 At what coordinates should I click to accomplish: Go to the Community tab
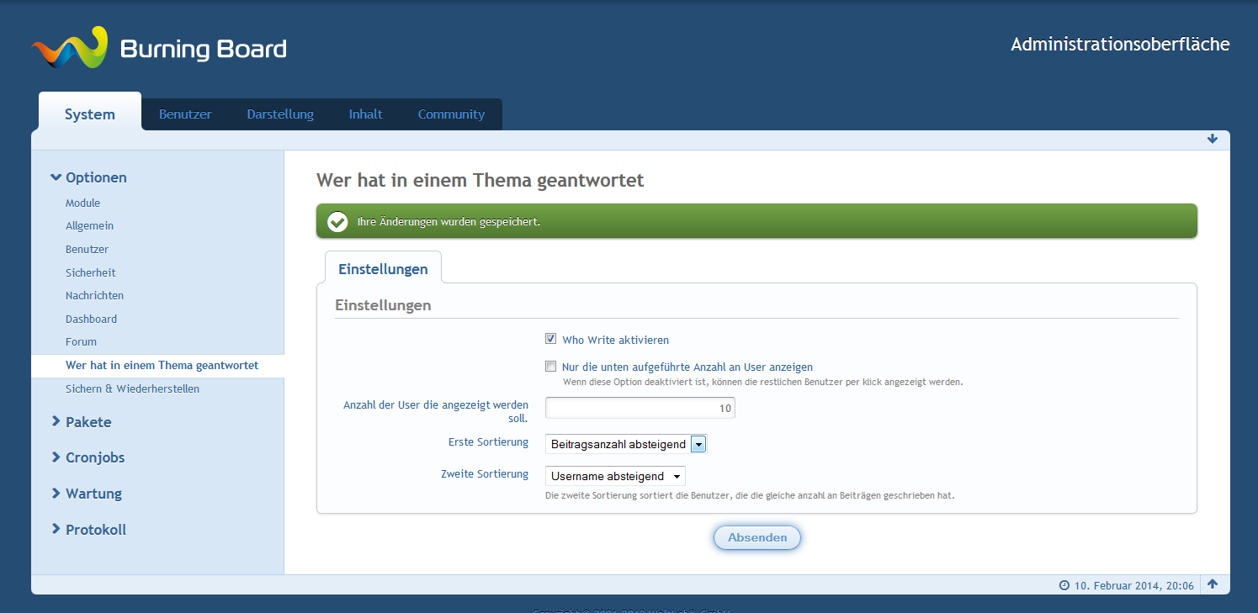coord(451,114)
